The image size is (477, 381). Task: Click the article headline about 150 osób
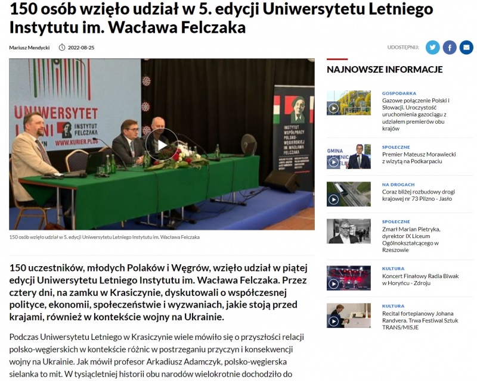pyautogui.click(x=221, y=18)
